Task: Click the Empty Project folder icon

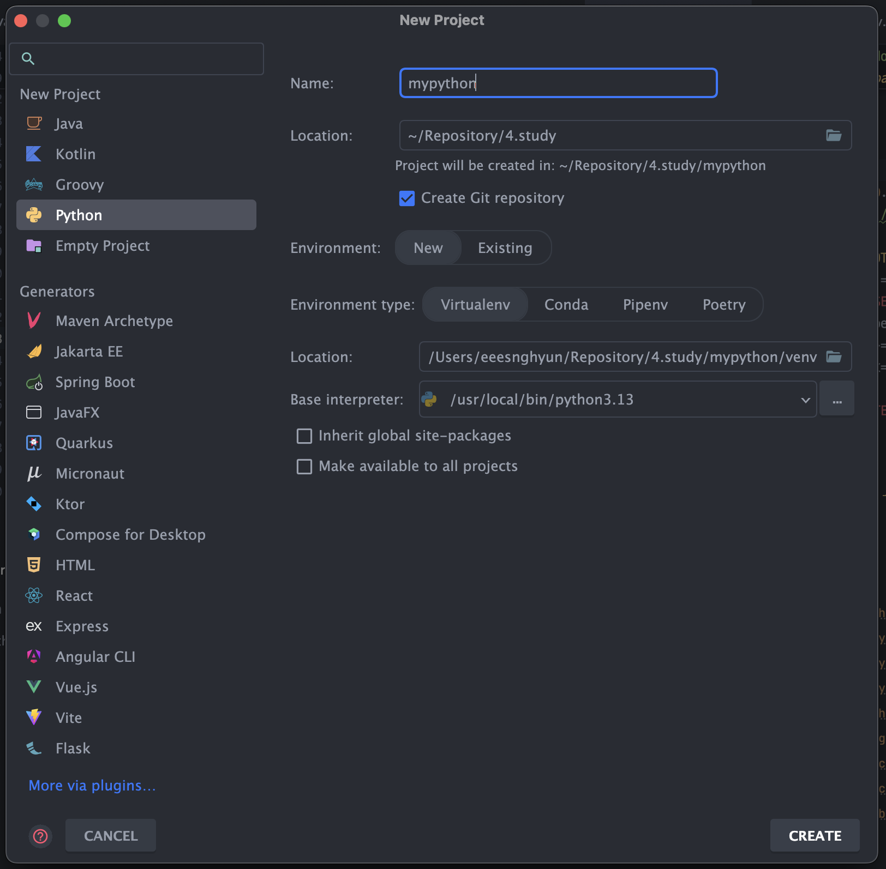Action: coord(34,245)
